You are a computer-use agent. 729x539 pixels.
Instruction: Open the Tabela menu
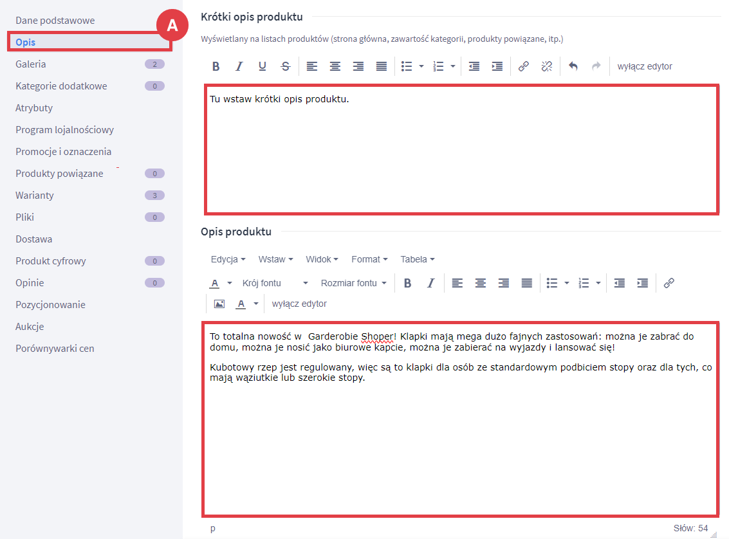[x=418, y=259]
